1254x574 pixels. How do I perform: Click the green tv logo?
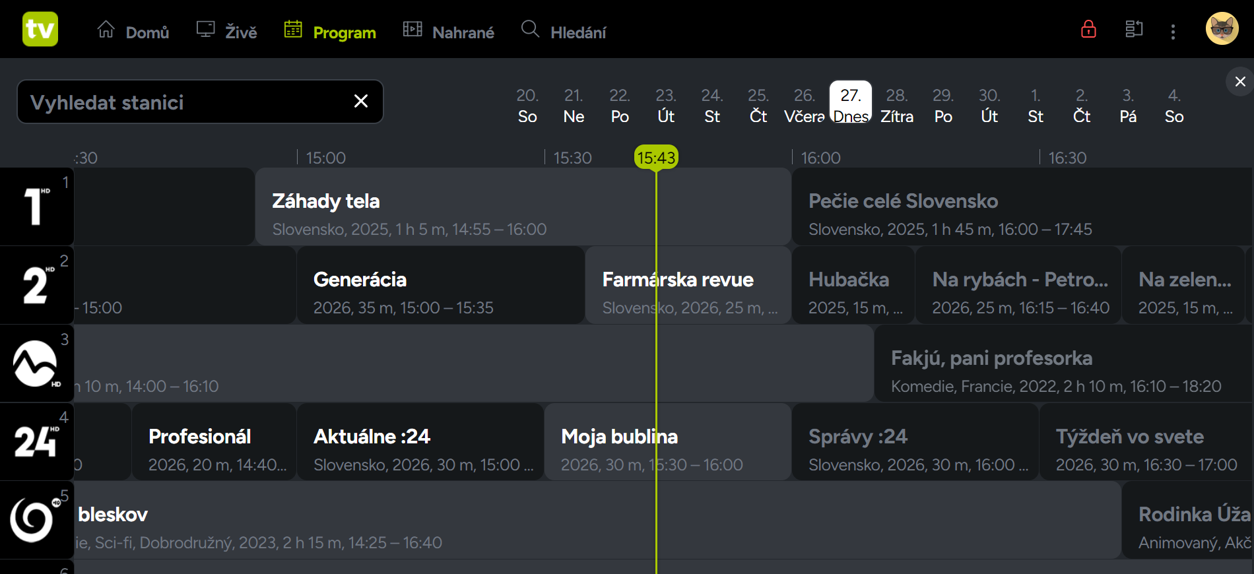(x=40, y=29)
